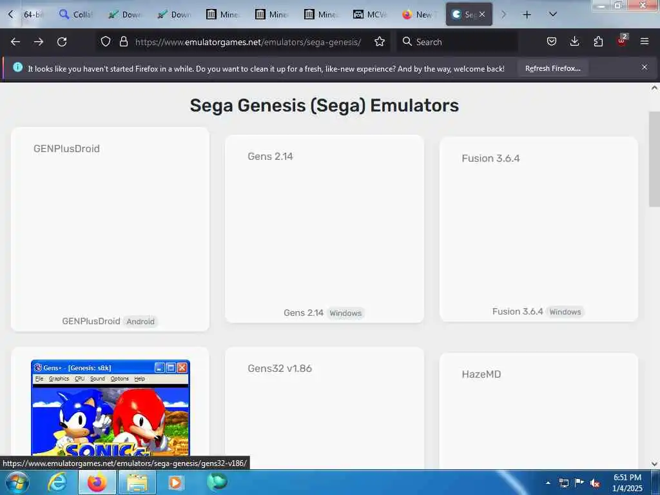Click the scrollbar up arrow
Screen dimensions: 660x495
point(654,88)
